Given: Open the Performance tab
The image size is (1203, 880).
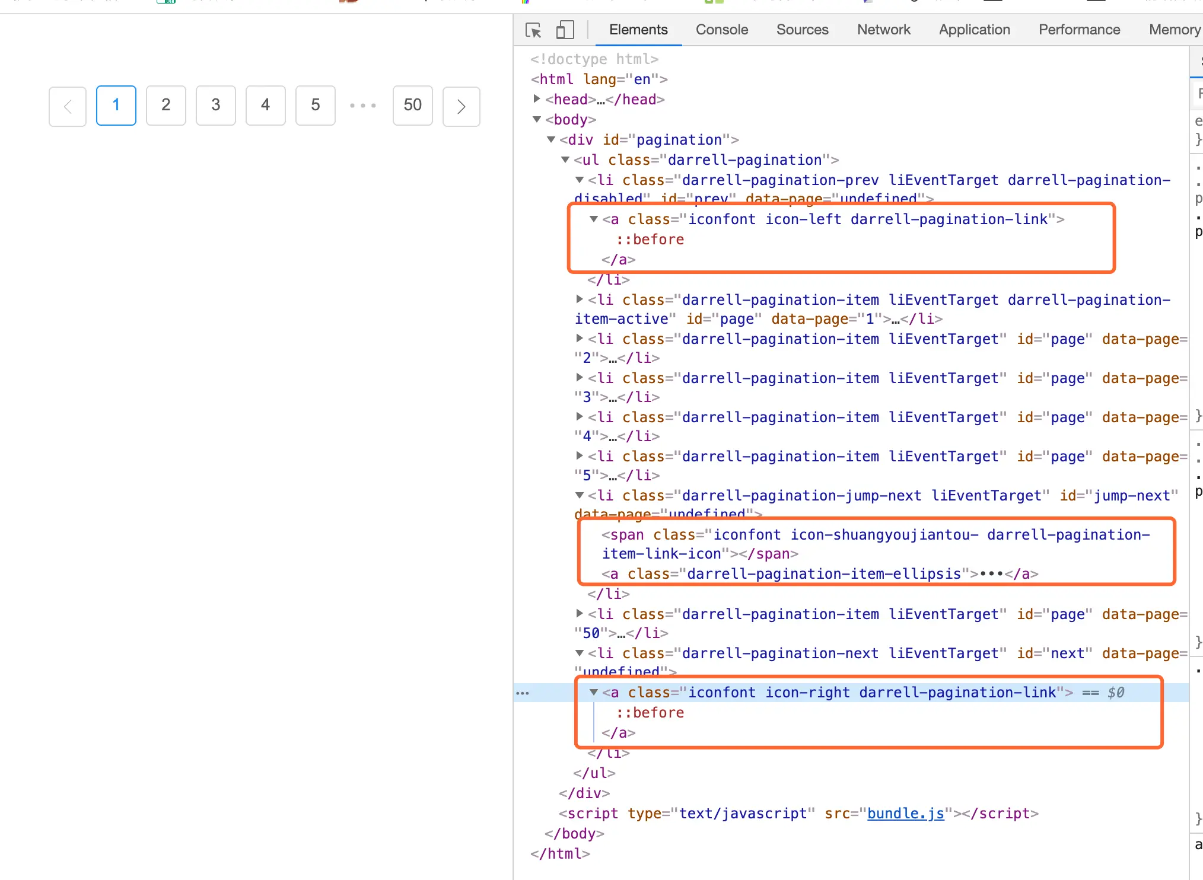Looking at the screenshot, I should (x=1079, y=30).
